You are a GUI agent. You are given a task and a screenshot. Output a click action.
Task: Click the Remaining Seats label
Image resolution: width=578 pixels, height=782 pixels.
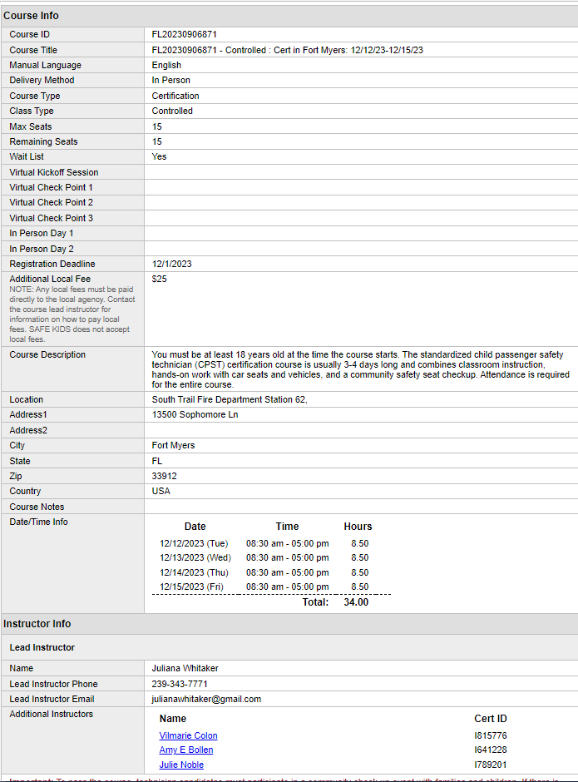43,141
